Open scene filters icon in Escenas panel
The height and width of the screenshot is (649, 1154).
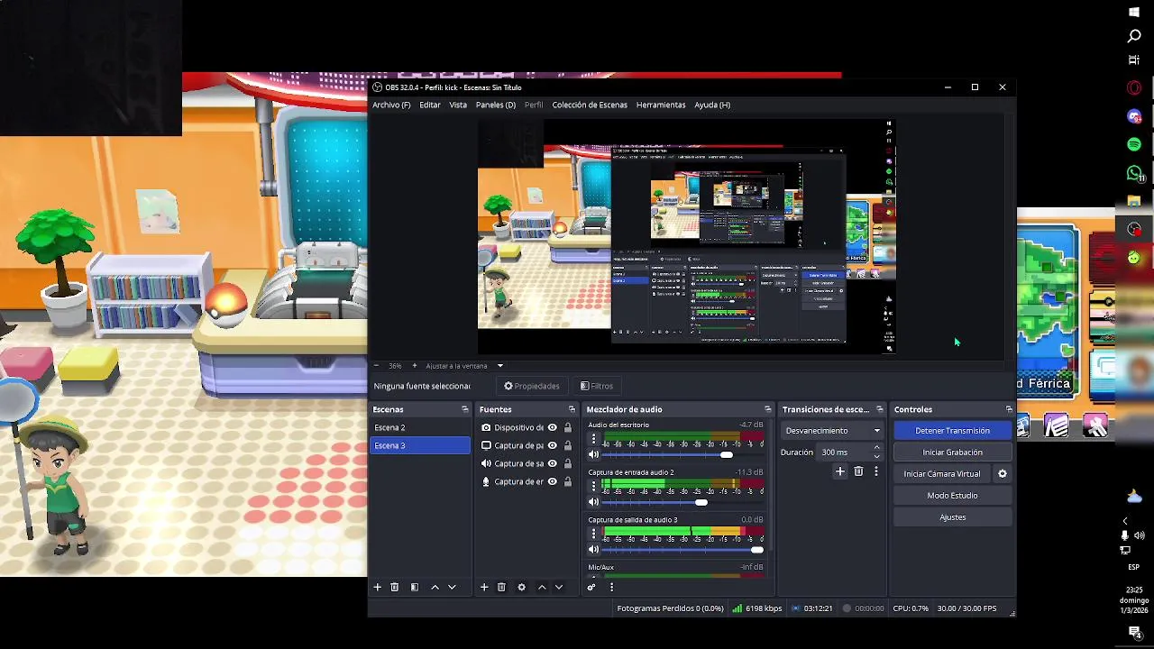[415, 587]
